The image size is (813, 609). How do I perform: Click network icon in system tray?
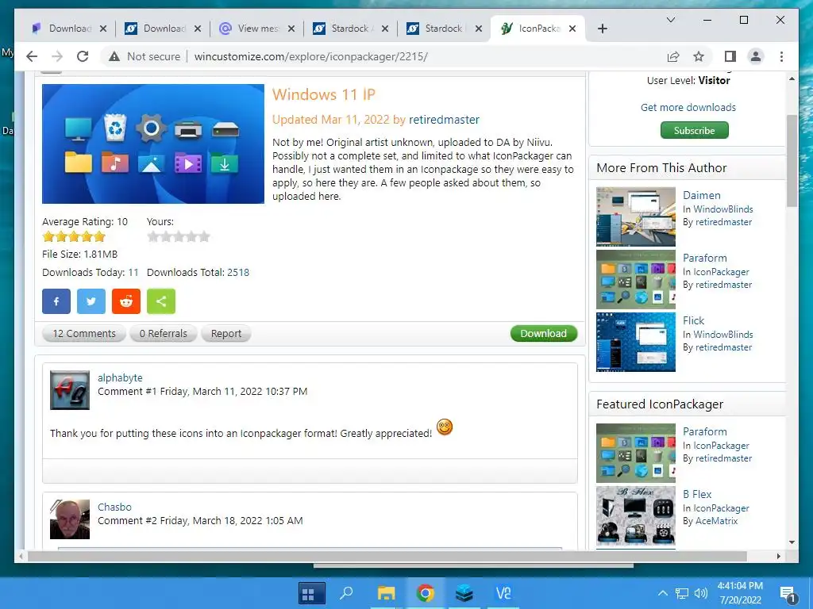click(682, 593)
